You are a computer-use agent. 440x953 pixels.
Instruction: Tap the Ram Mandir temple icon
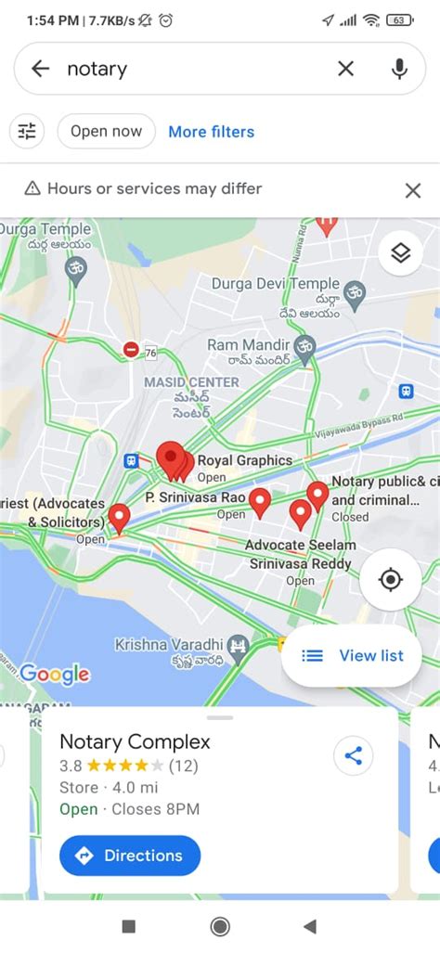pyautogui.click(x=304, y=347)
